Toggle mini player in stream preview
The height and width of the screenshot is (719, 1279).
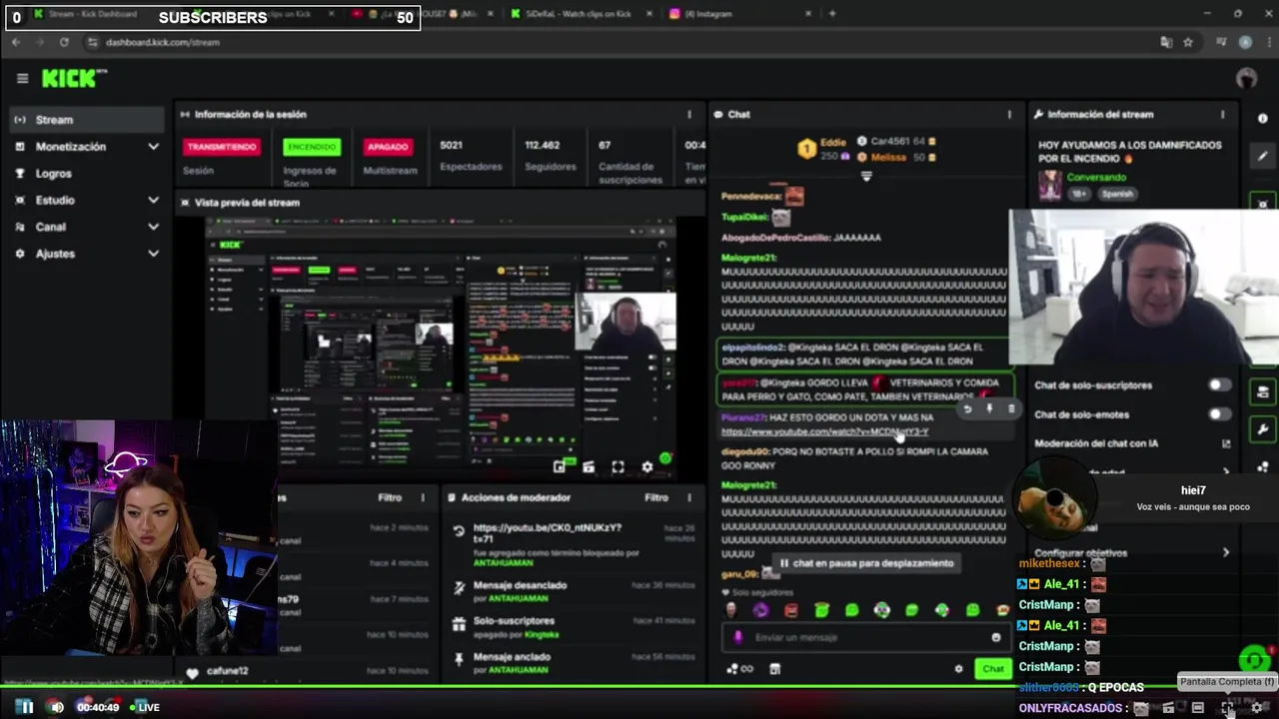[560, 466]
